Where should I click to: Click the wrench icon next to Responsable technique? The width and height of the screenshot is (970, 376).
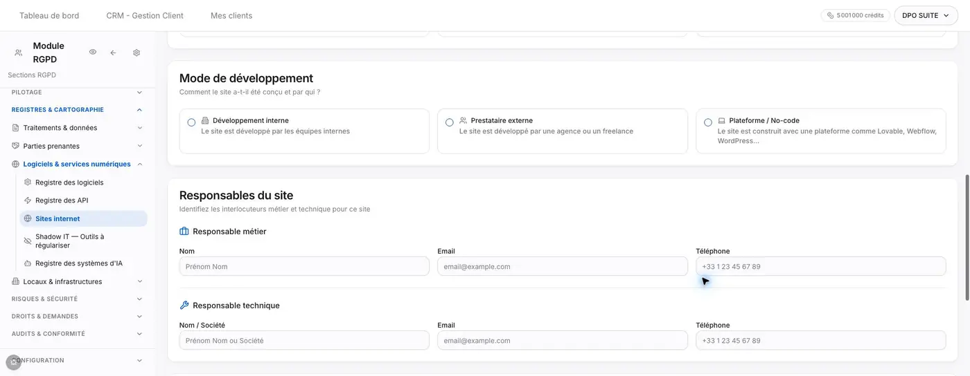pyautogui.click(x=184, y=305)
